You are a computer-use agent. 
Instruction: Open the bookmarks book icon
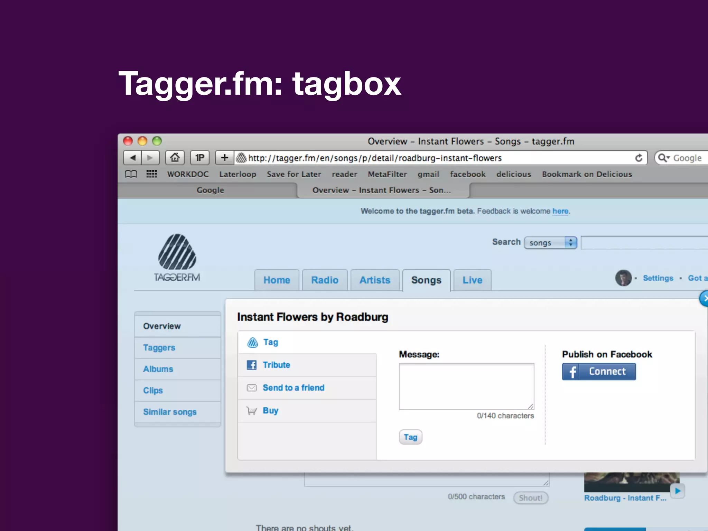[131, 174]
